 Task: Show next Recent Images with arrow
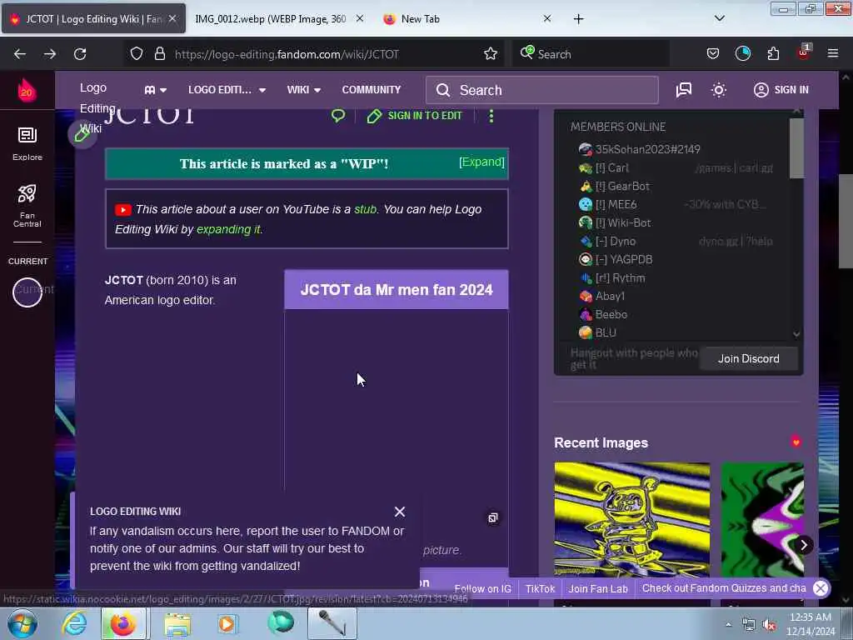[804, 545]
